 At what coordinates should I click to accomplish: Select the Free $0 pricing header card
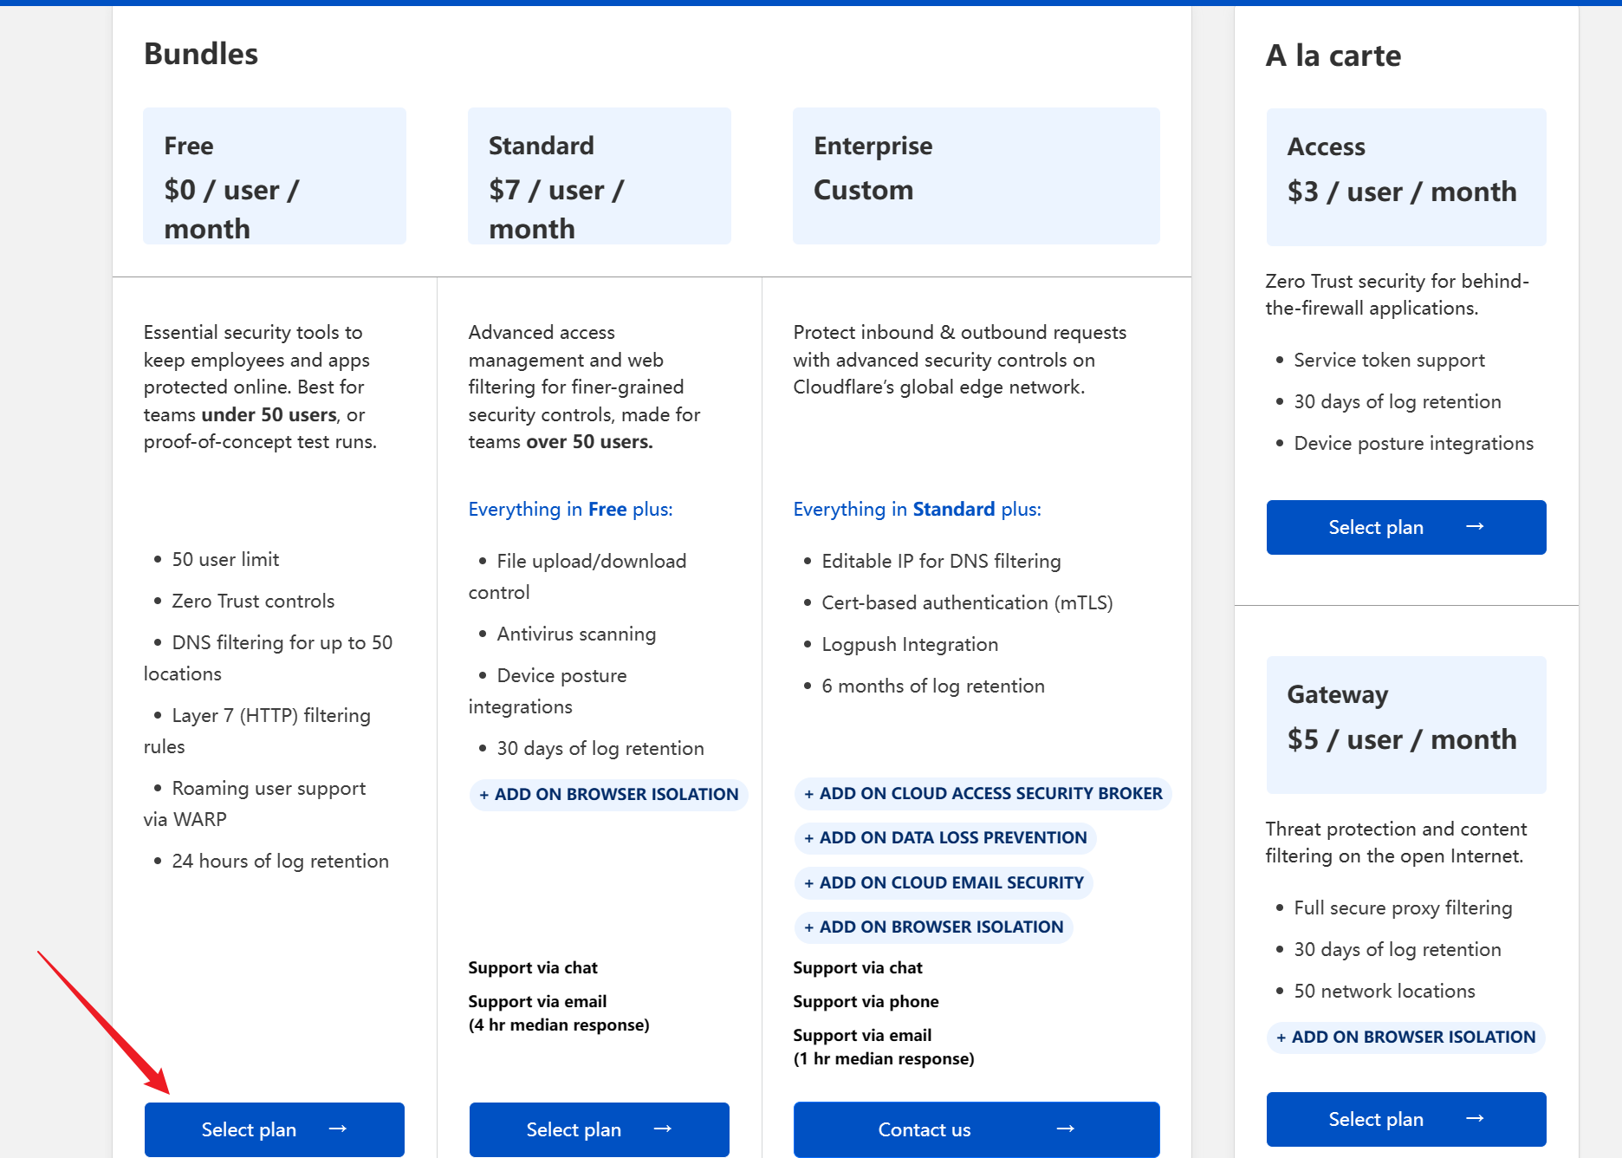(x=274, y=176)
